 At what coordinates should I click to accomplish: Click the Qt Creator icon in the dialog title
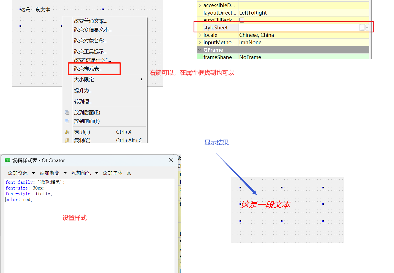pyautogui.click(x=7, y=160)
